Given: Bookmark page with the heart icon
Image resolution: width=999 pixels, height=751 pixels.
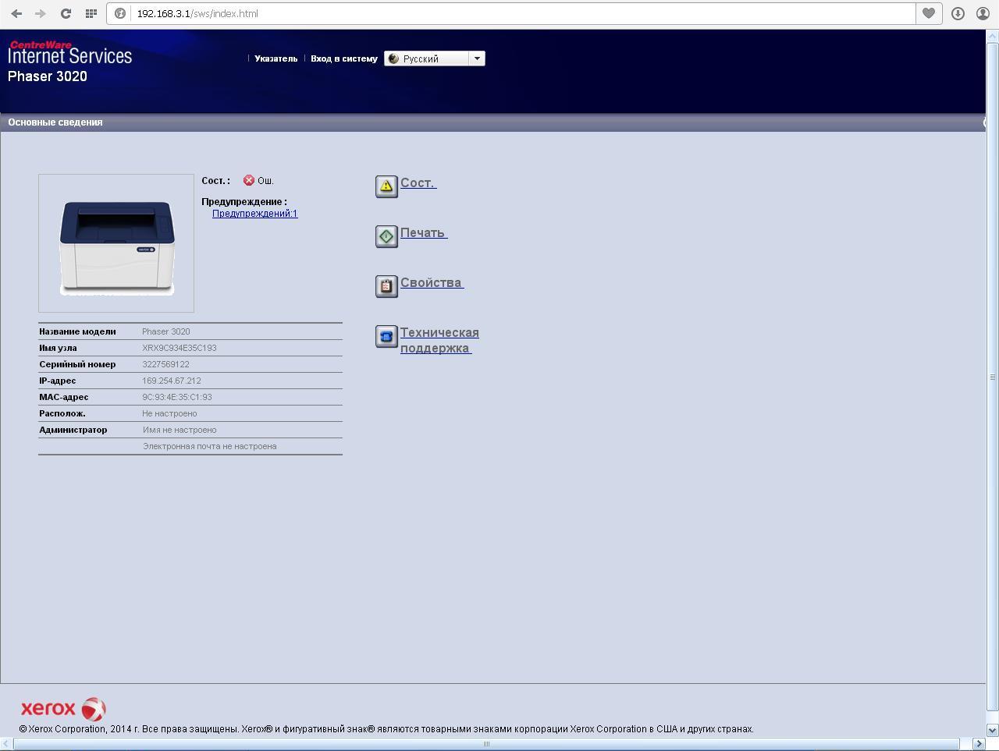Looking at the screenshot, I should tap(929, 13).
